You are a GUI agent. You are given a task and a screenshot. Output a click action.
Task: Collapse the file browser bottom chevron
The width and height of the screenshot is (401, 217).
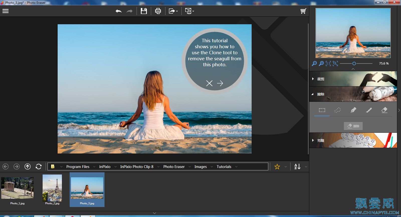[154, 213]
